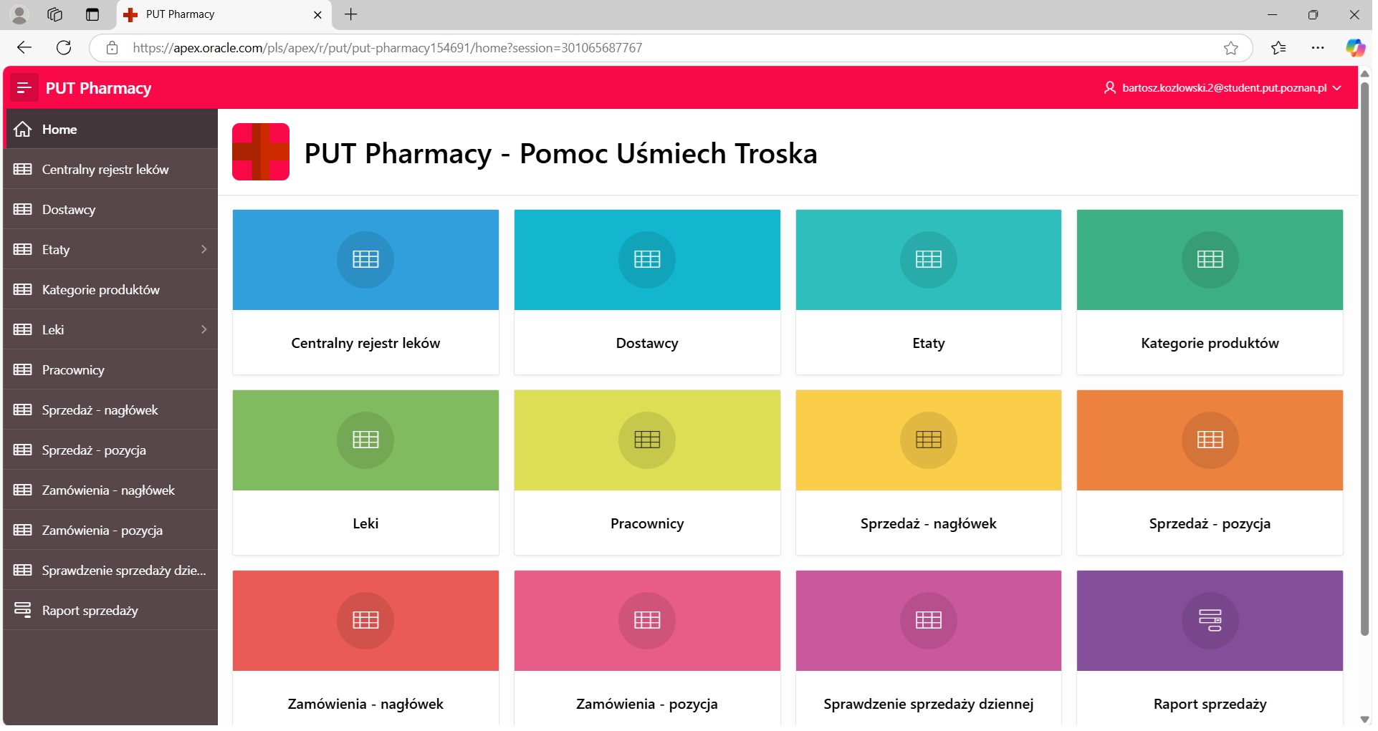Screen dimensions: 1378x731
Task: Open the browser tab actions menu icon
Action: tap(92, 14)
